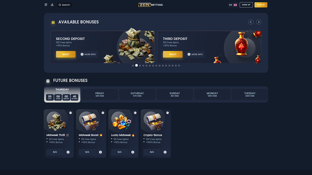Viewport: 312px width, 175px height.
Task: Open the EN language selector
Action: (233, 5)
